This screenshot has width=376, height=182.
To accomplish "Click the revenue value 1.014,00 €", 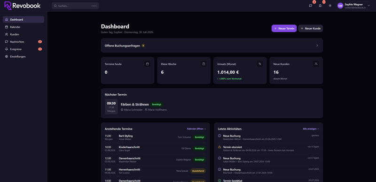I will point(228,72).
